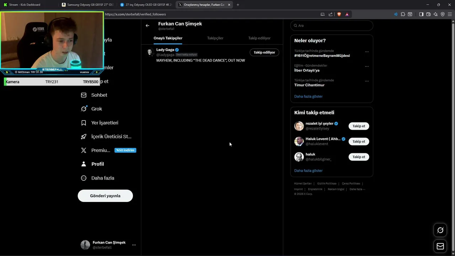Viewport: 455px width, 256px height.
Task: Open Reklam bilgisi footer link
Action: (336, 189)
